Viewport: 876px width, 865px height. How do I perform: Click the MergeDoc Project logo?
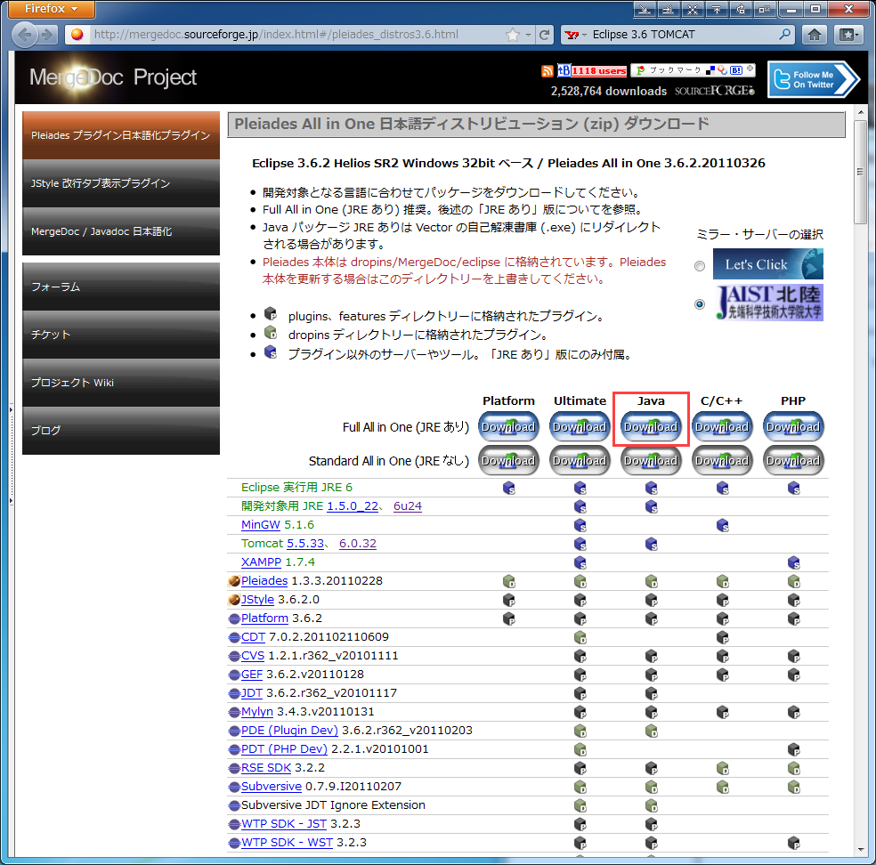(113, 77)
